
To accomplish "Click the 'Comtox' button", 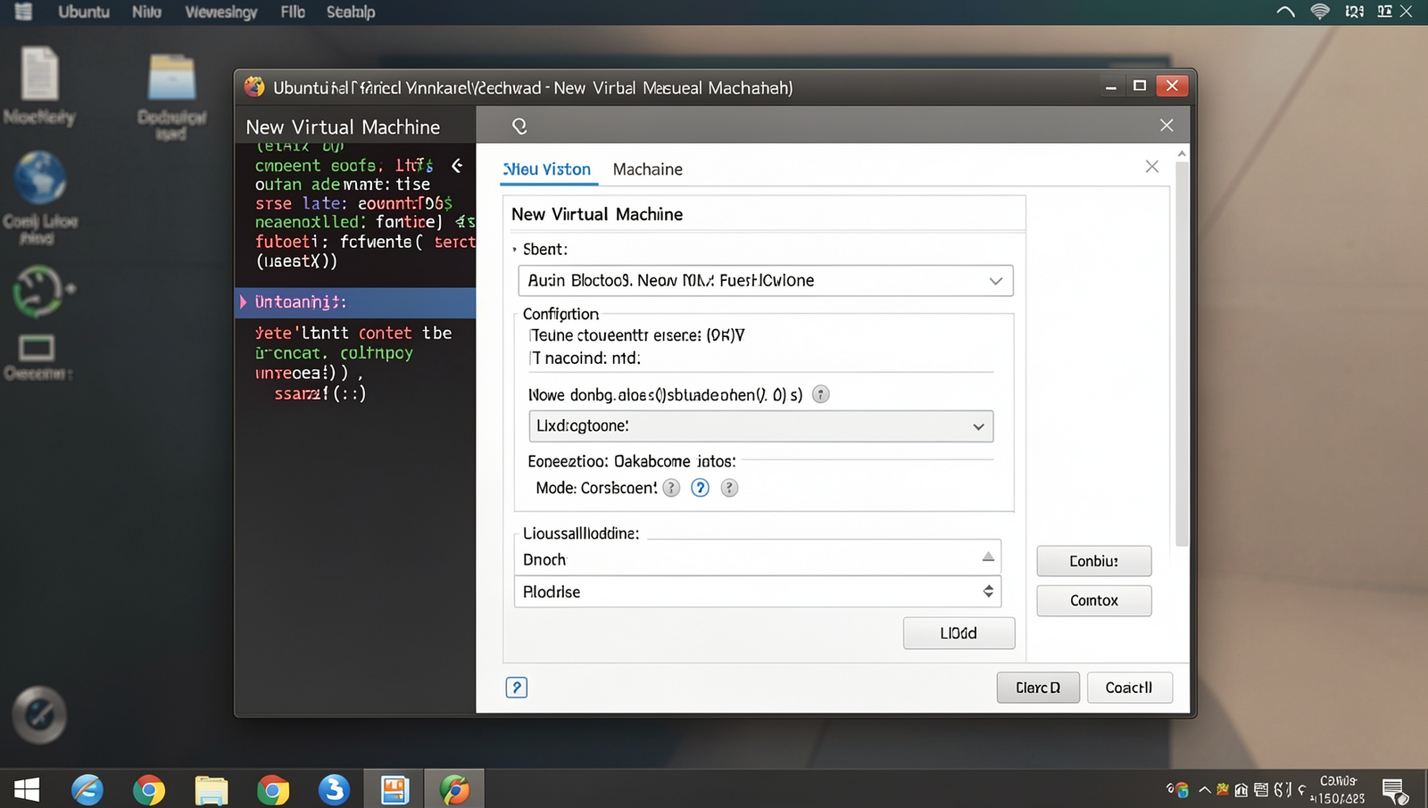I will pos(1094,600).
